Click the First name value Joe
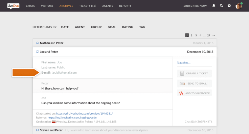 coord(60,62)
